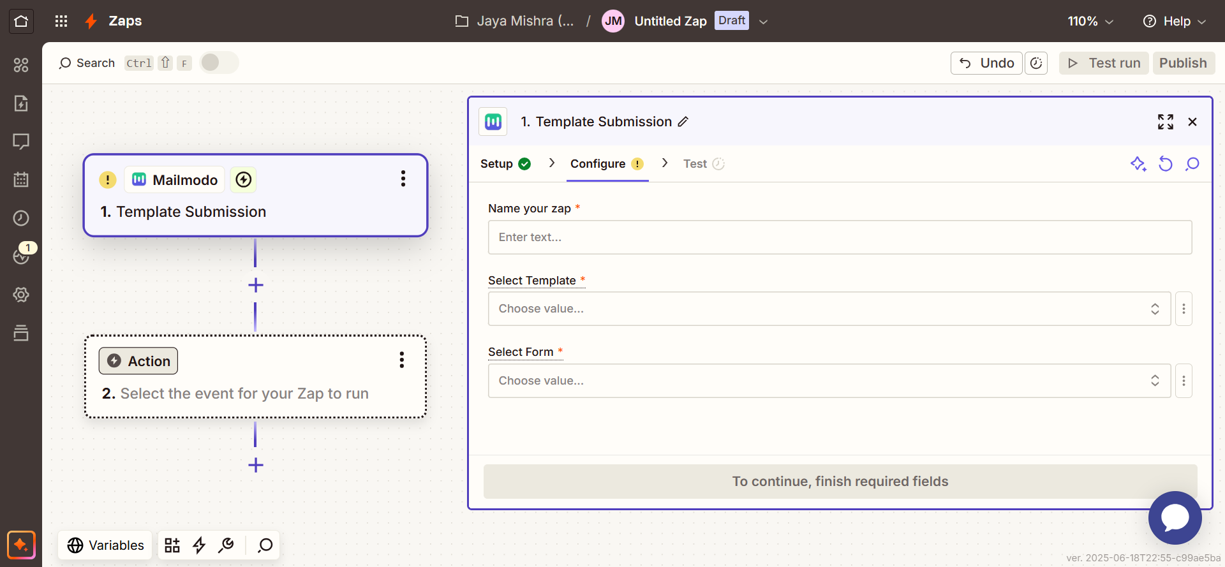Click the Publish button
The height and width of the screenshot is (567, 1225).
[x=1183, y=63]
